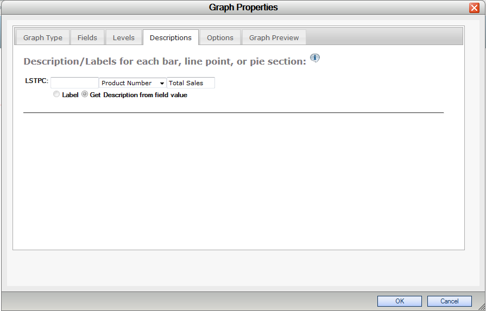Click the Cancel button
The width and height of the screenshot is (486, 311).
point(450,301)
